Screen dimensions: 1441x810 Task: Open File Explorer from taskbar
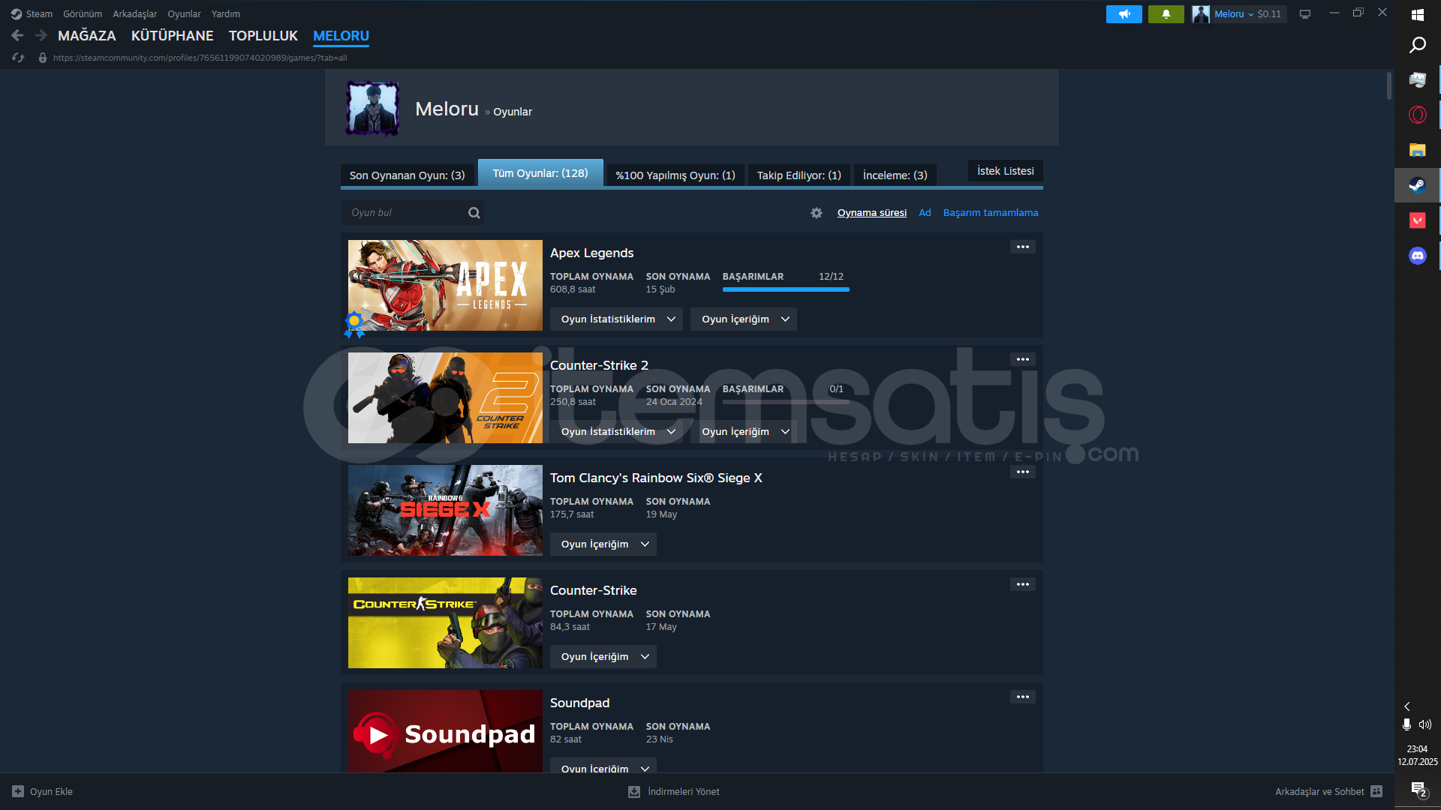click(x=1417, y=150)
